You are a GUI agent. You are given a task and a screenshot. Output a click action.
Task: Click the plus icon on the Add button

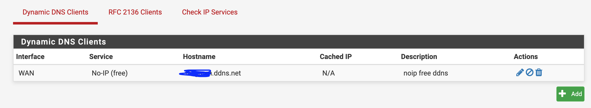coord(562,94)
